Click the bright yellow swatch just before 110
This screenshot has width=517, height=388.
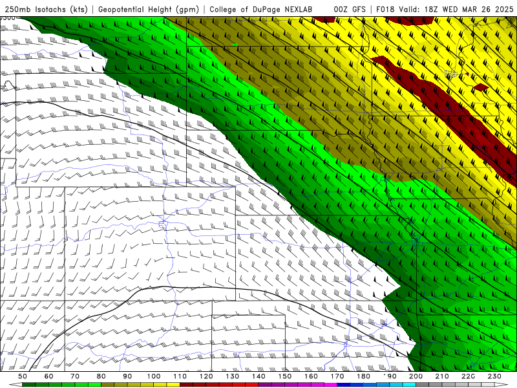(x=173, y=385)
